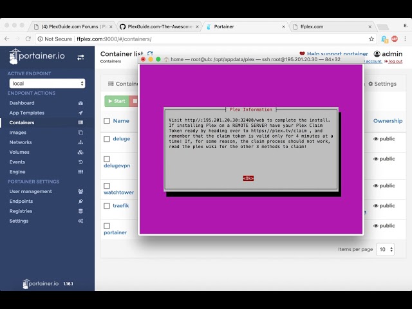
Task: Check the watchtower container checkbox
Action: pos(107,186)
